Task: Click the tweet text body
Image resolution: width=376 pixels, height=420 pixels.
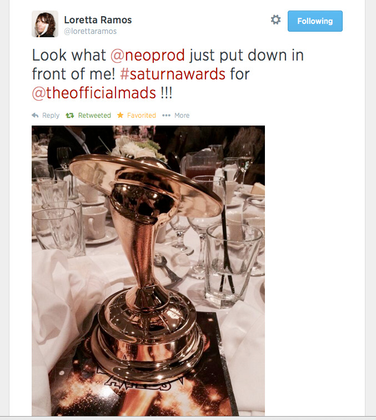Action: 168,74
